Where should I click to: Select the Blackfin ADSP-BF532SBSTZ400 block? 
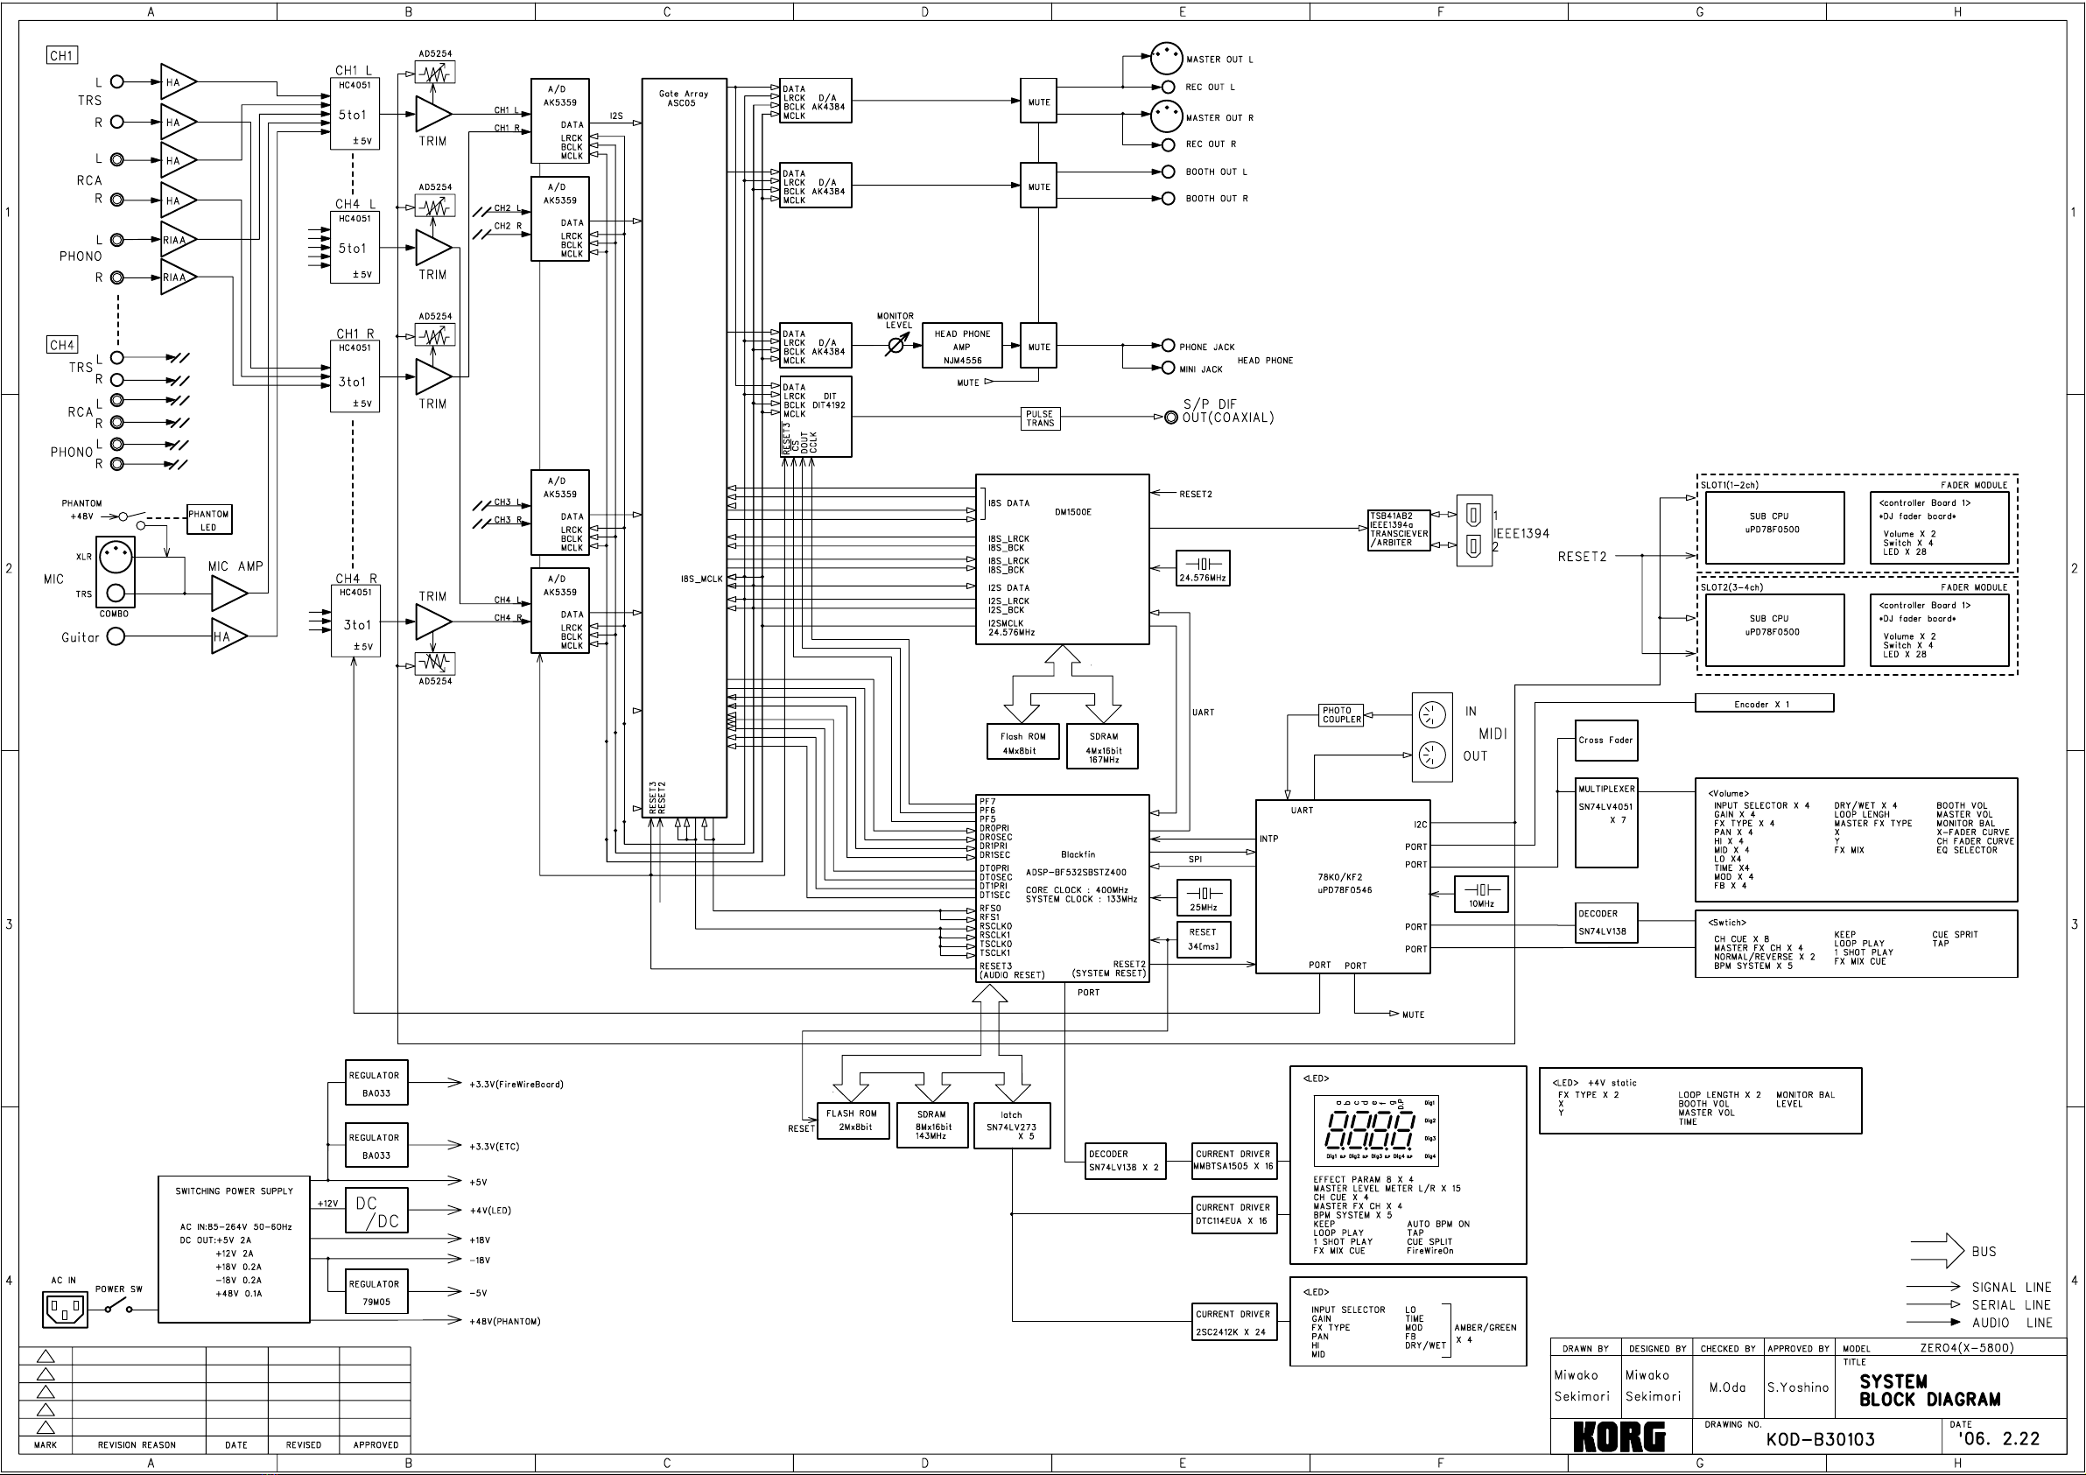pos(1062,888)
